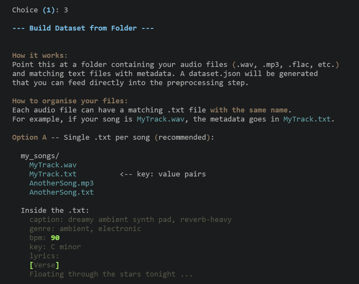Click the [Verse] lyrics tag
Screen dimensions: 359x284
[44, 265]
